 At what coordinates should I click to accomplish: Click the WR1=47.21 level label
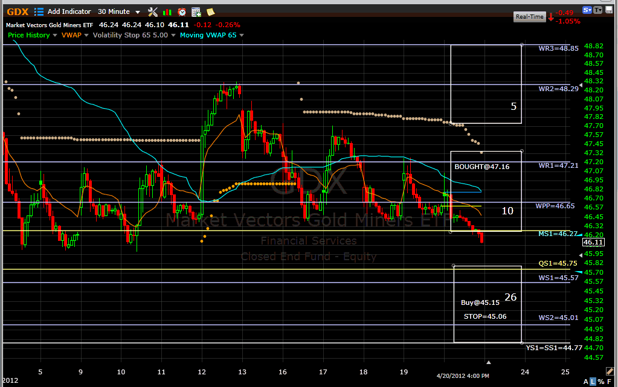click(558, 165)
